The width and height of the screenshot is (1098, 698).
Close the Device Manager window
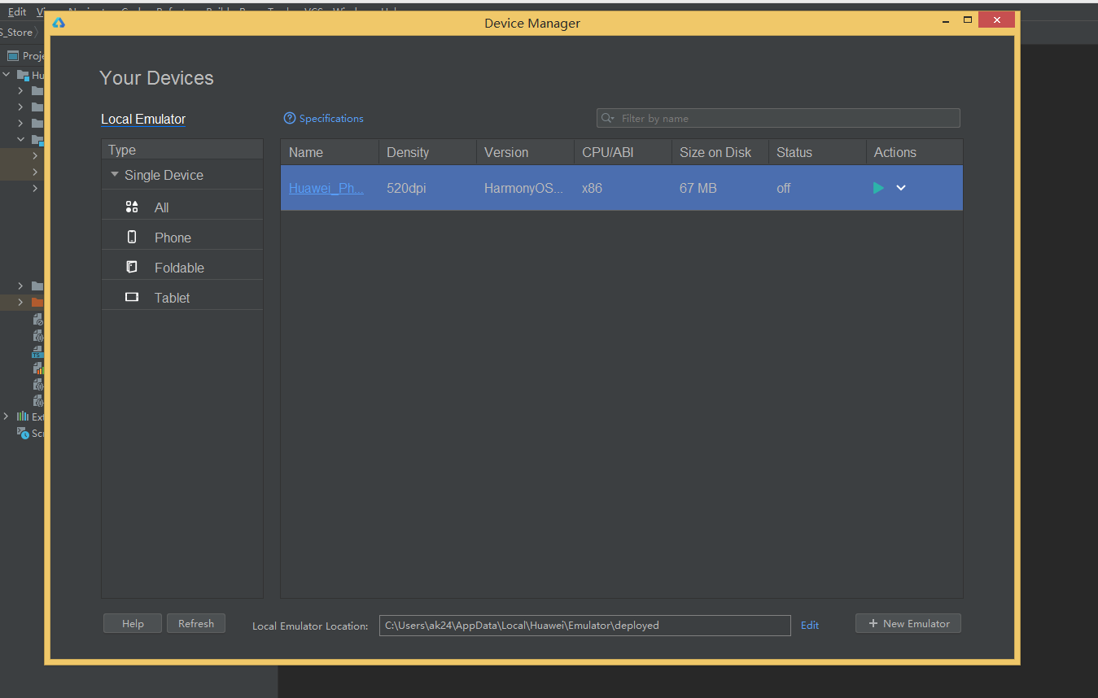click(996, 20)
